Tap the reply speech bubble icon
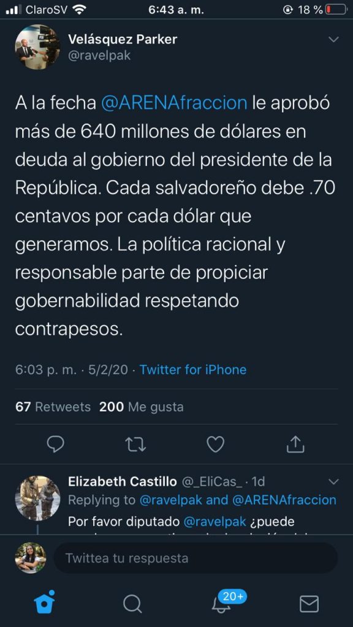 (56, 444)
